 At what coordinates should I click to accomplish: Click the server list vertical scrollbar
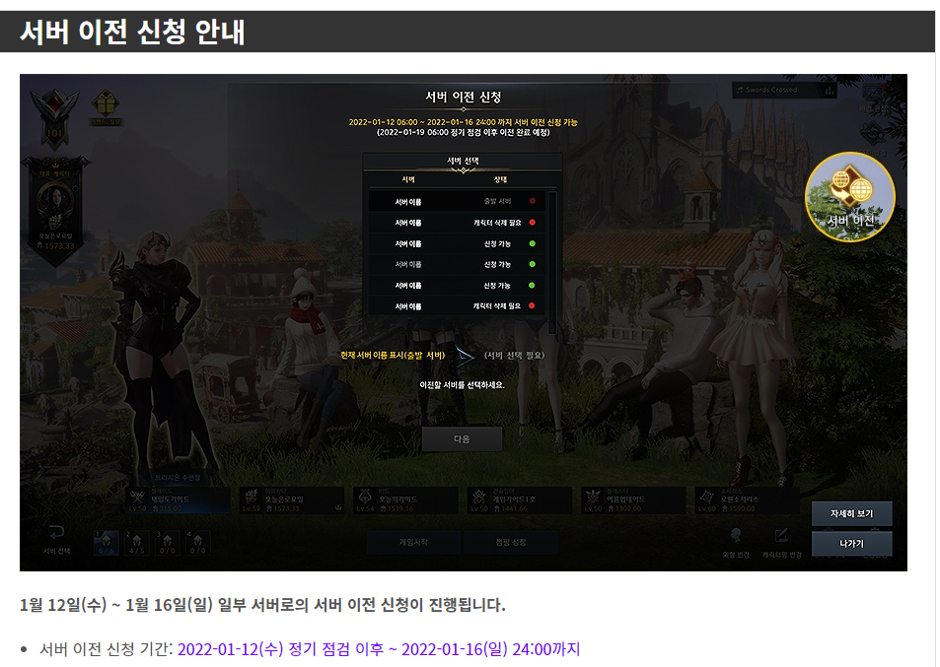click(x=552, y=262)
